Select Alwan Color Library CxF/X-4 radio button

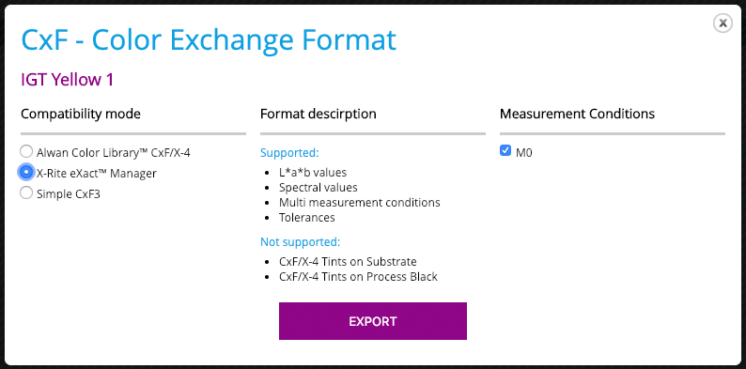(x=26, y=152)
